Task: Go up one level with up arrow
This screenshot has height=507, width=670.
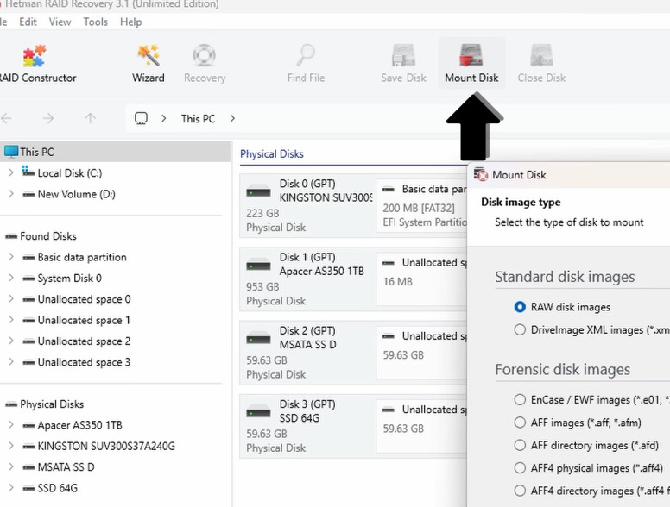Action: point(90,118)
